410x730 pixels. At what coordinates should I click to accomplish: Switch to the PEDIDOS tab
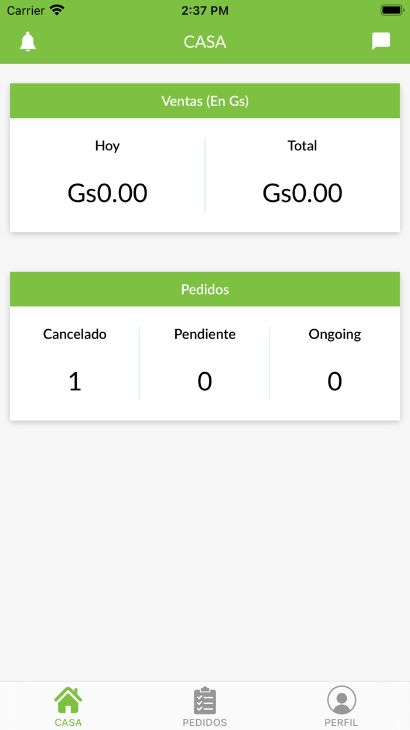tap(204, 705)
